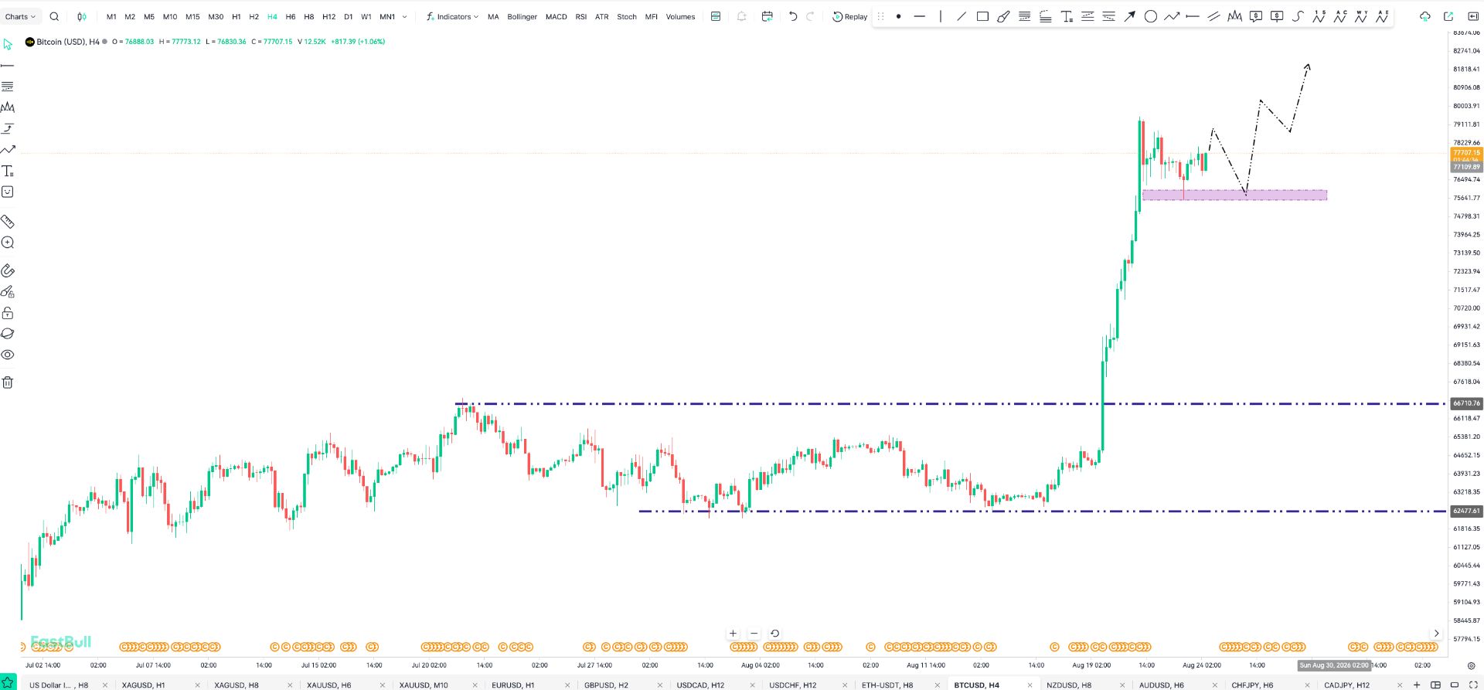Toggle the MFI indicator
Image resolution: width=1484 pixels, height=690 pixels.
(x=652, y=16)
